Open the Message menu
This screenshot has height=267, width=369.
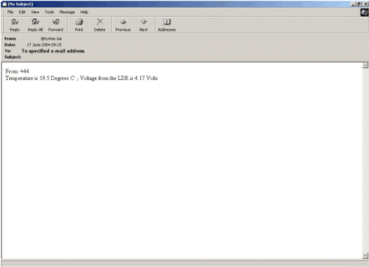click(x=67, y=12)
